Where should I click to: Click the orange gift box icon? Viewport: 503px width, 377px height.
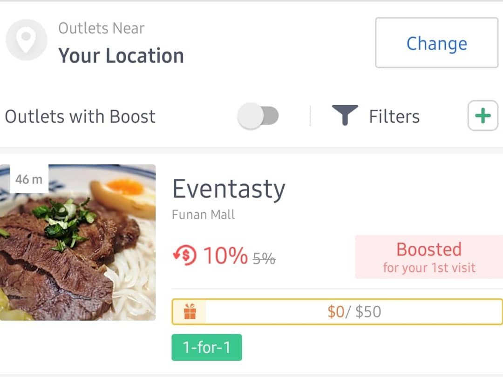190,311
